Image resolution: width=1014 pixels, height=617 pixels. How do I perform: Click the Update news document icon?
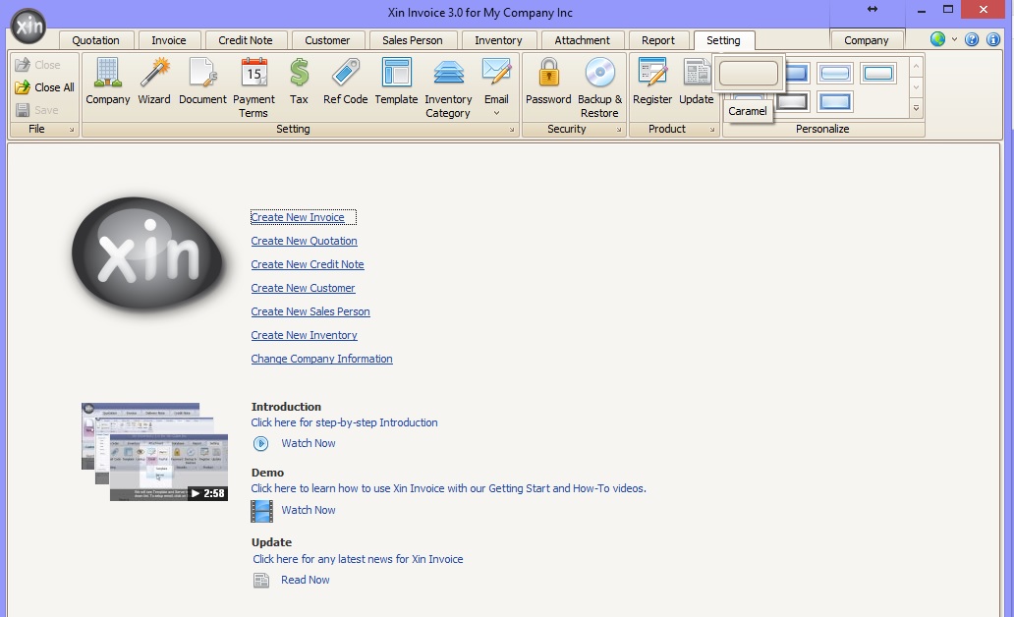261,581
